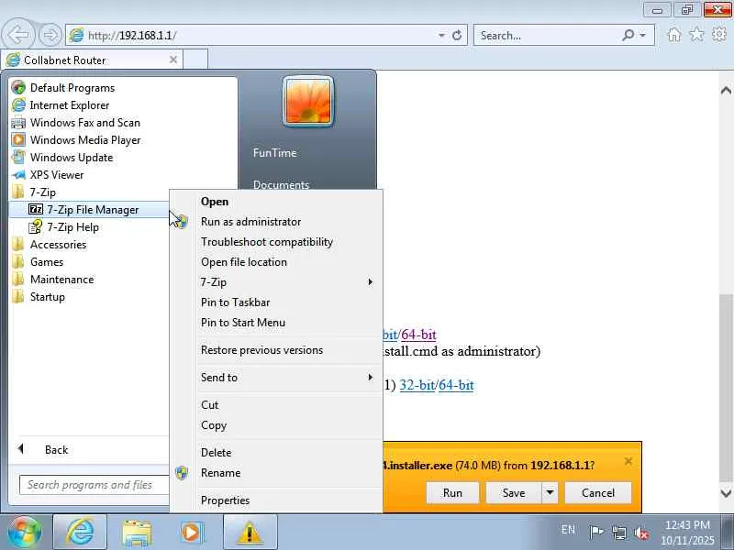Open the purple visited 64-bit link

(x=418, y=335)
